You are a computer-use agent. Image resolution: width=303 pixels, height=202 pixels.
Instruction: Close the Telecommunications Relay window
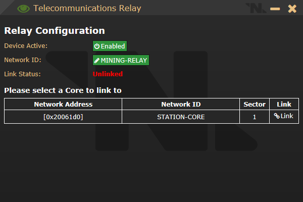click(x=292, y=9)
